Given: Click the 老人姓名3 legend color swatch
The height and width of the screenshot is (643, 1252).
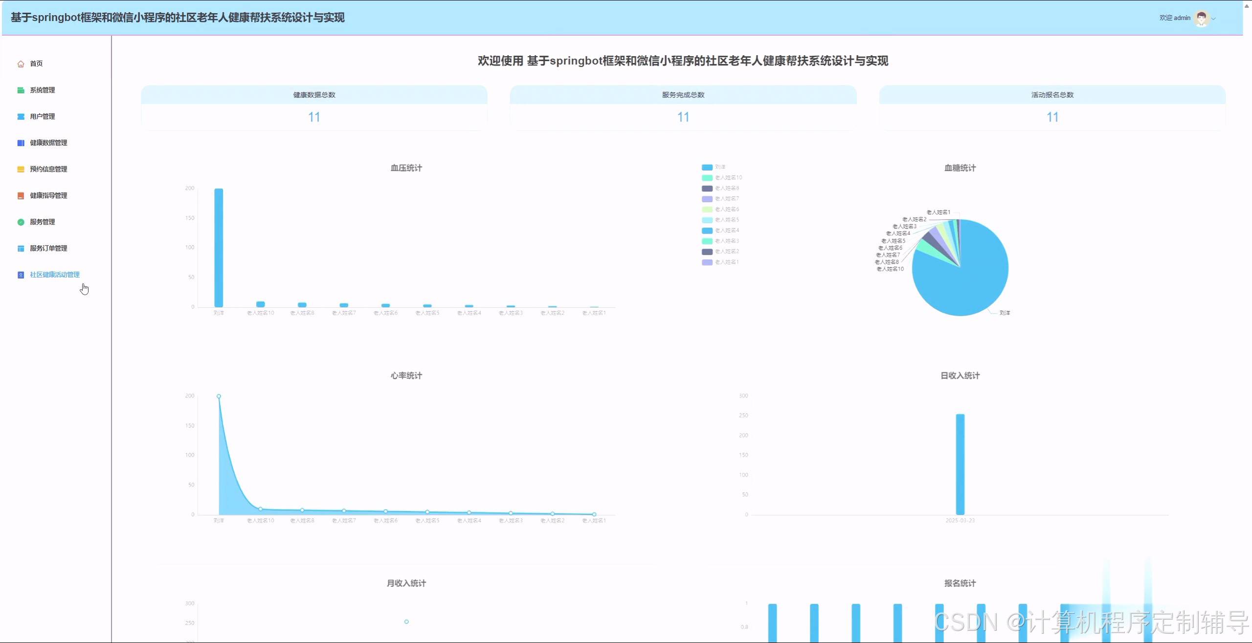Looking at the screenshot, I should 707,240.
